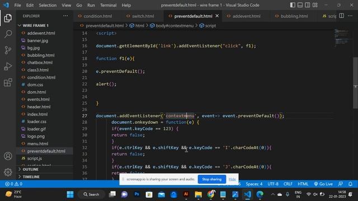Toggle secondary side bar layout icon
The width and height of the screenshot is (358, 201).
308,5
